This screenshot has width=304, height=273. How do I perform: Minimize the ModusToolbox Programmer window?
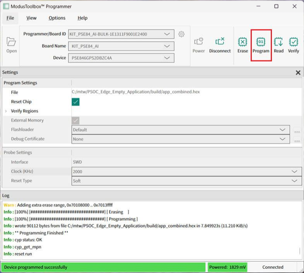(258, 7)
